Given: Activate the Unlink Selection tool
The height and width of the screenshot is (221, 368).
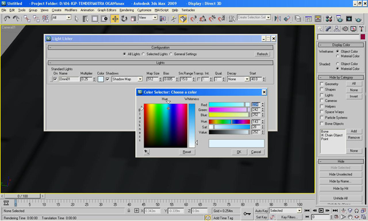Looking at the screenshot, I should click(36, 18).
